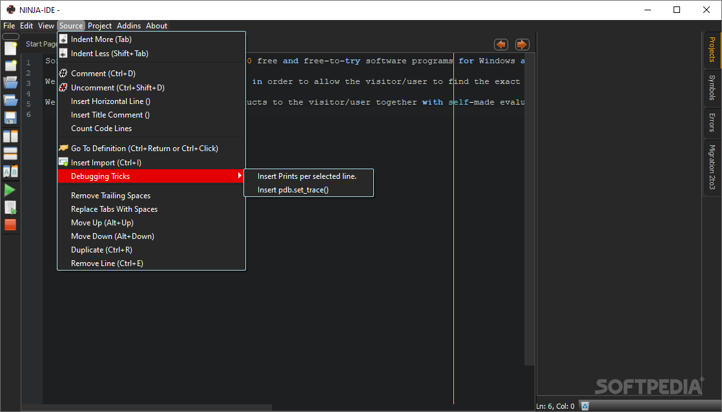The height and width of the screenshot is (412, 722).
Task: Choose Insert pdb.set_trace()
Action: tap(309, 190)
